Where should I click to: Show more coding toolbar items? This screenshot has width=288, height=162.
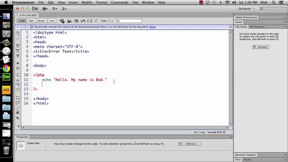[x=18, y=126]
